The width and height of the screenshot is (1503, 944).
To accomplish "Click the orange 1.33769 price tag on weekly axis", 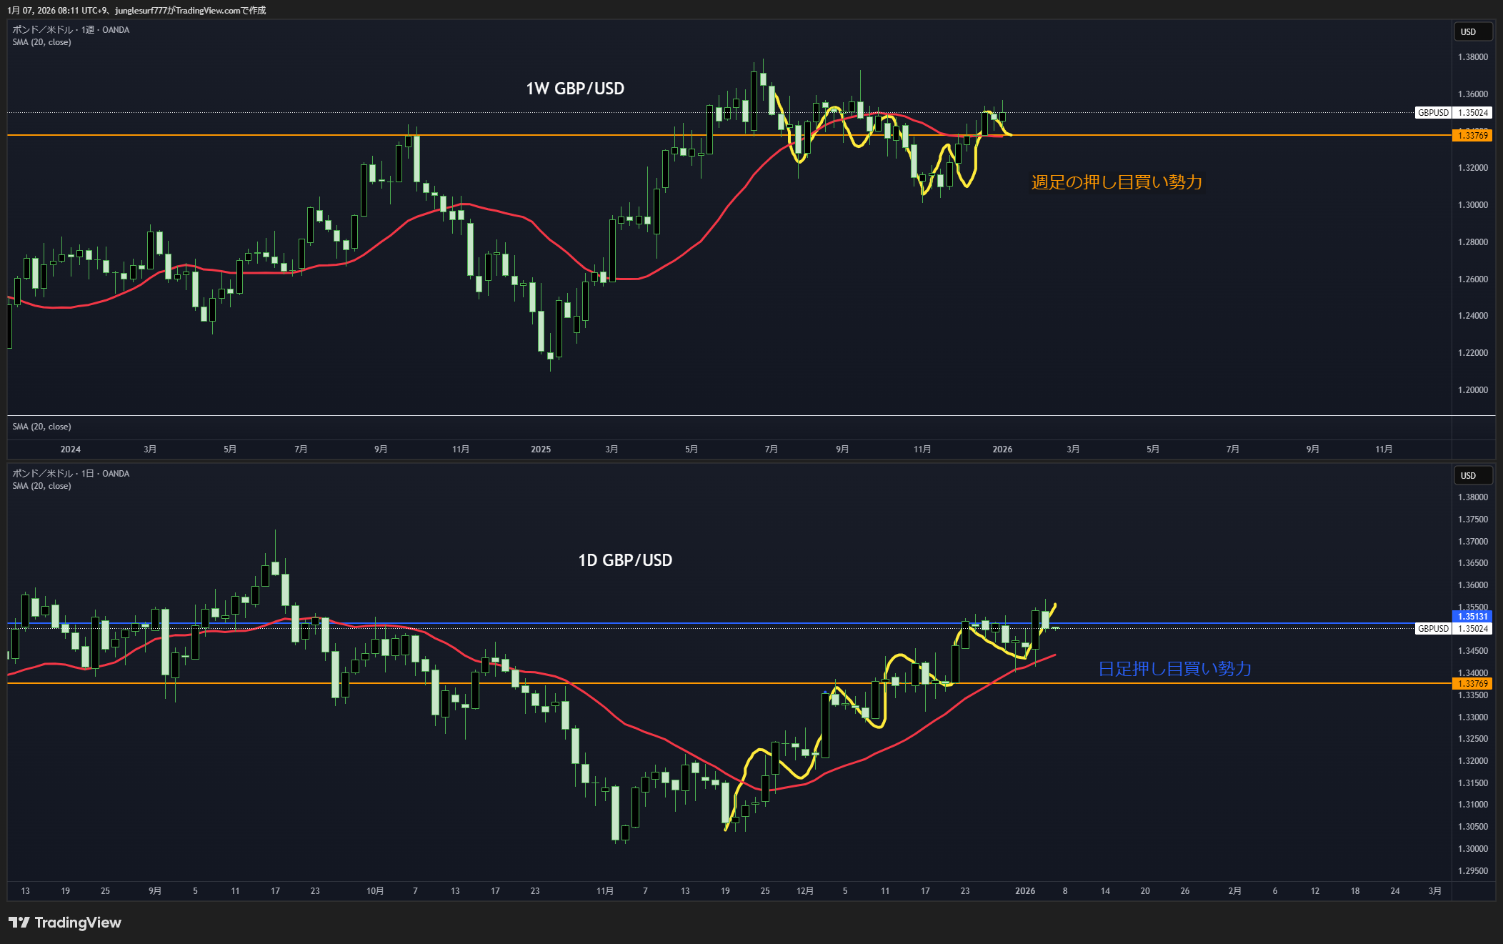I will (x=1472, y=136).
